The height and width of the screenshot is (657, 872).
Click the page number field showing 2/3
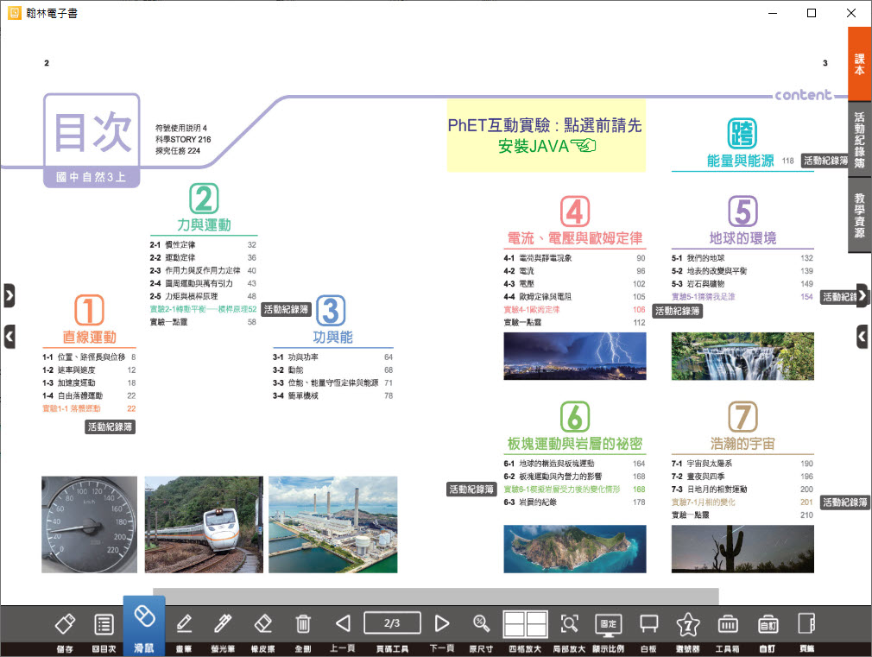coord(392,622)
